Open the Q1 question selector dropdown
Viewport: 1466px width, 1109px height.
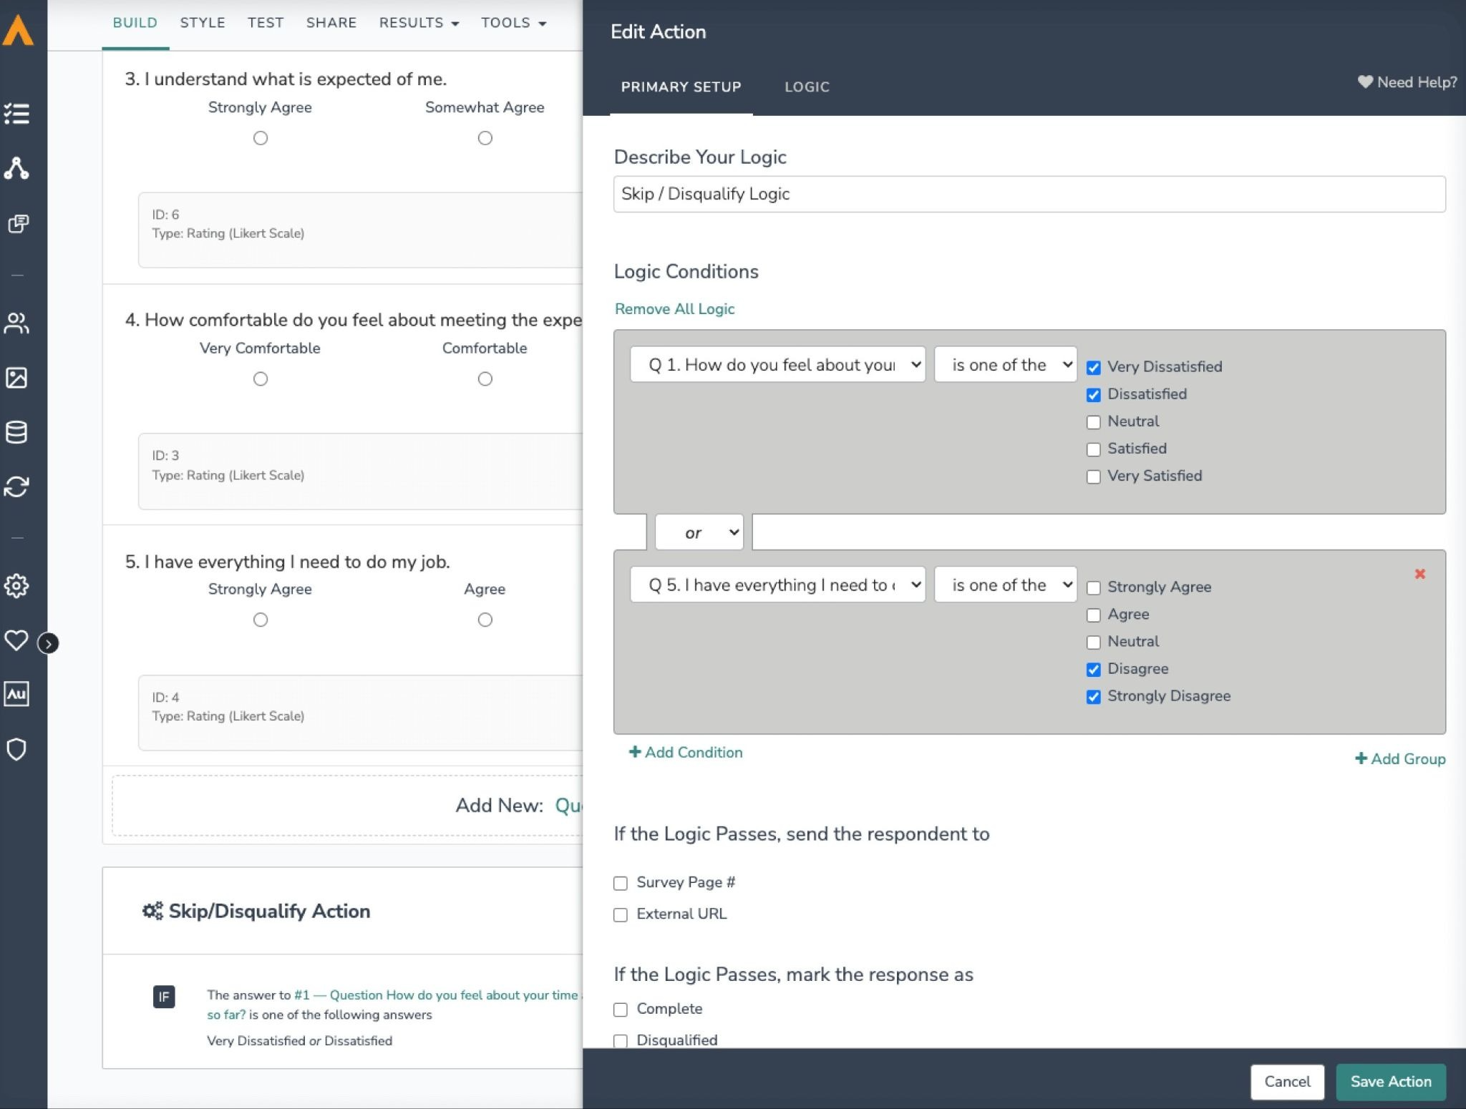(777, 365)
